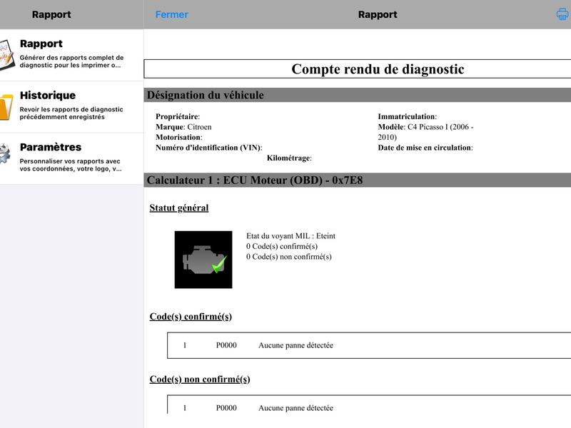Close the report with Fermer

171,14
